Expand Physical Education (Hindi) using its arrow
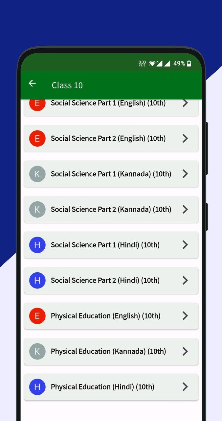The width and height of the screenshot is (222, 421). coord(185,387)
